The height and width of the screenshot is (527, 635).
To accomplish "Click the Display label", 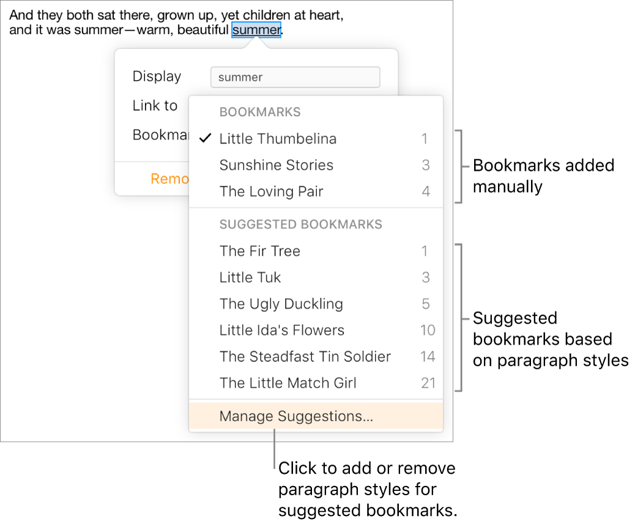I will 157,76.
